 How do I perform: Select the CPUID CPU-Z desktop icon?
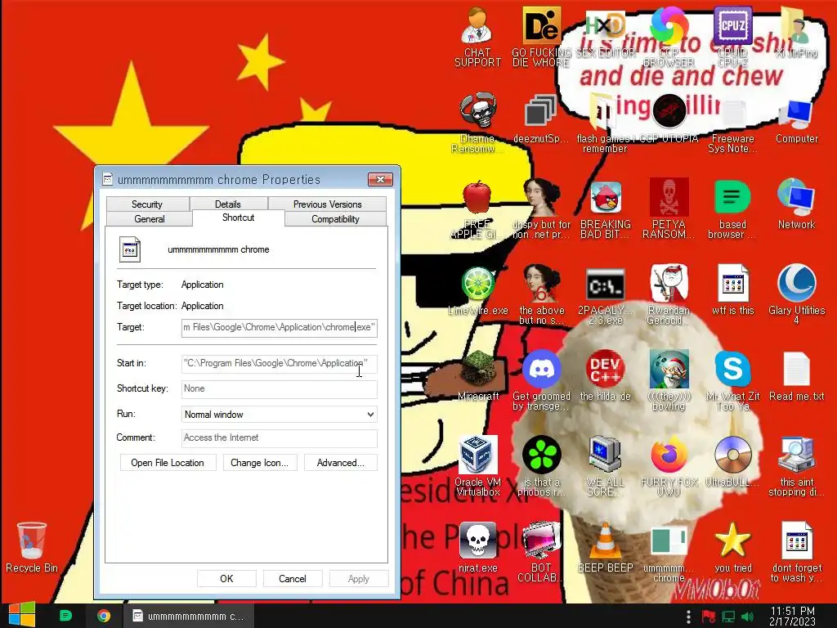[x=732, y=38]
